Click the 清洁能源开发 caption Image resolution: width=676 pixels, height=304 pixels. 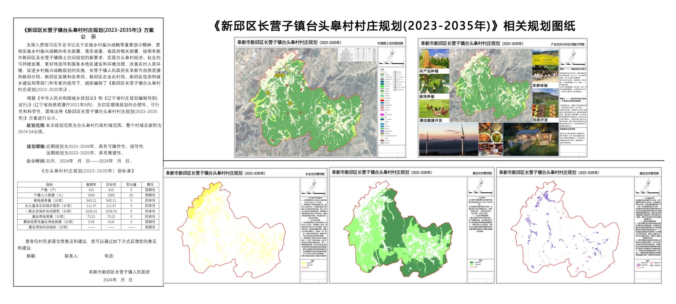click(x=431, y=120)
